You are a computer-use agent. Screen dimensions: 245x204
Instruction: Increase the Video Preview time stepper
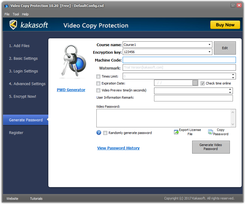[x=230, y=89]
